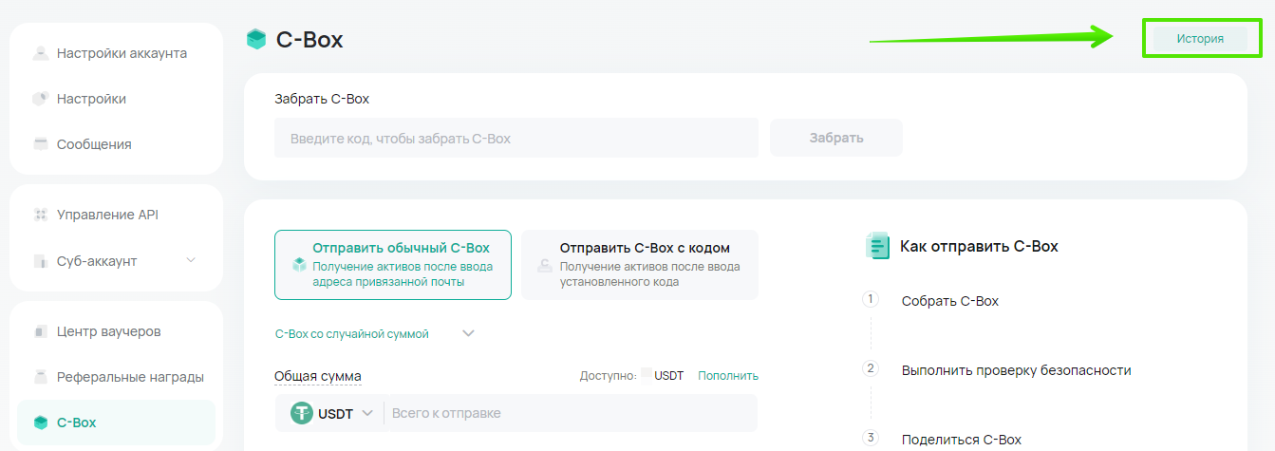Go to Сообщения in sidebar
The height and width of the screenshot is (451, 1275).
click(94, 144)
